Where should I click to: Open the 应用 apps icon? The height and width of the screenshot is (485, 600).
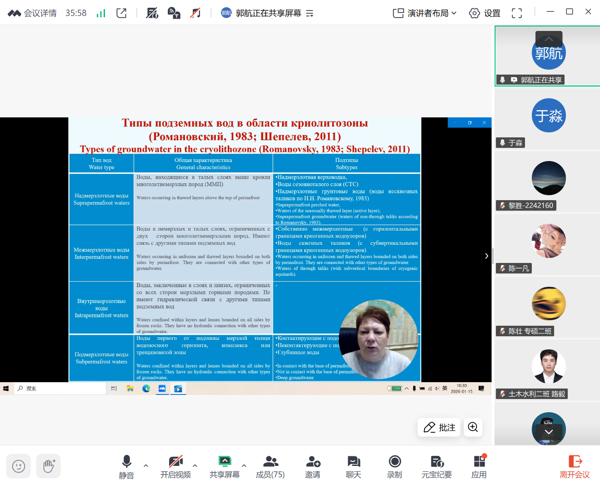coord(479,466)
